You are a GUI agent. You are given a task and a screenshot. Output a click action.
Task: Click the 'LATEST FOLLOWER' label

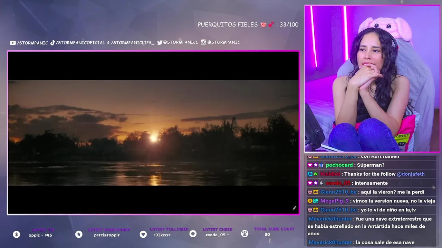(169, 229)
